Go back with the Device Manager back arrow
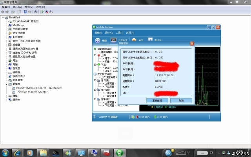This screenshot has width=251, height=157. pyautogui.click(x=3, y=12)
